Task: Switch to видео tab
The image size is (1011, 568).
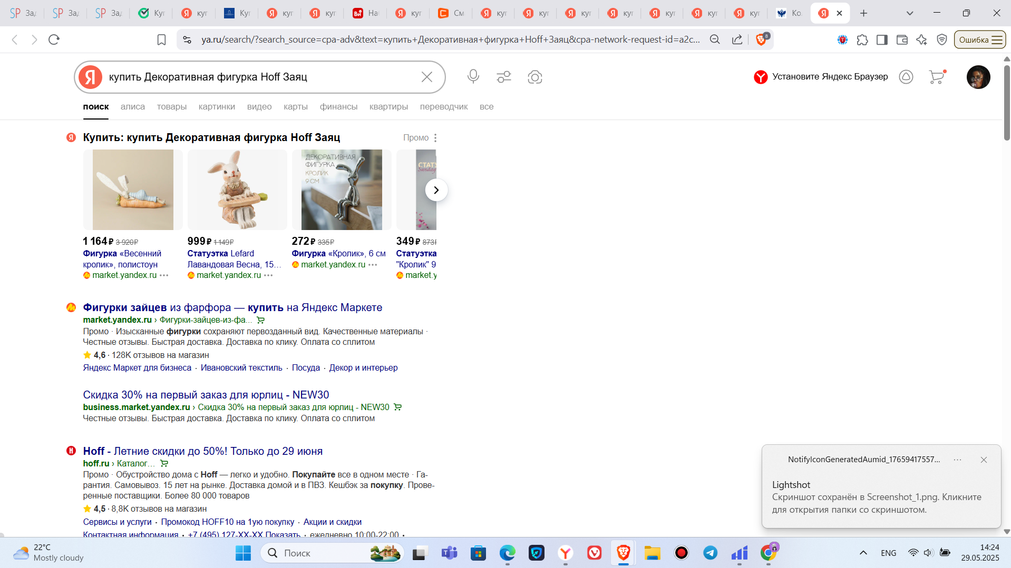Action: point(259,106)
